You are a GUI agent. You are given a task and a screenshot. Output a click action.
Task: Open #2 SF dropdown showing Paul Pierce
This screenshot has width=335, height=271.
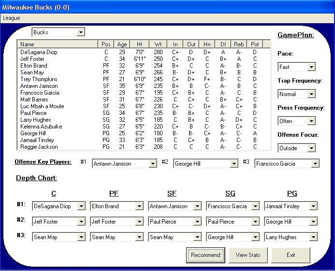[175, 221]
